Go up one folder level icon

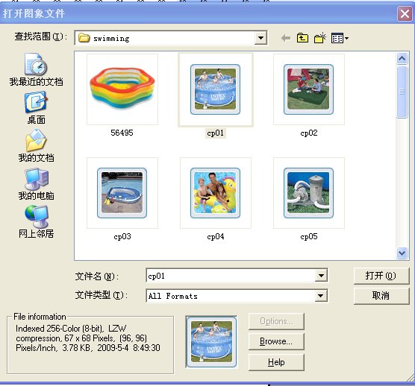pos(302,38)
